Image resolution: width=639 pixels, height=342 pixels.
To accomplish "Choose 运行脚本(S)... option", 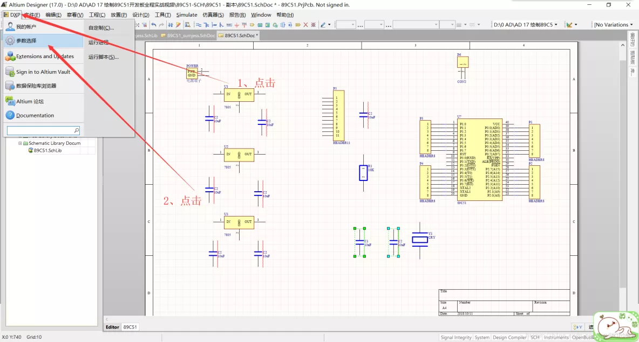I will [104, 57].
